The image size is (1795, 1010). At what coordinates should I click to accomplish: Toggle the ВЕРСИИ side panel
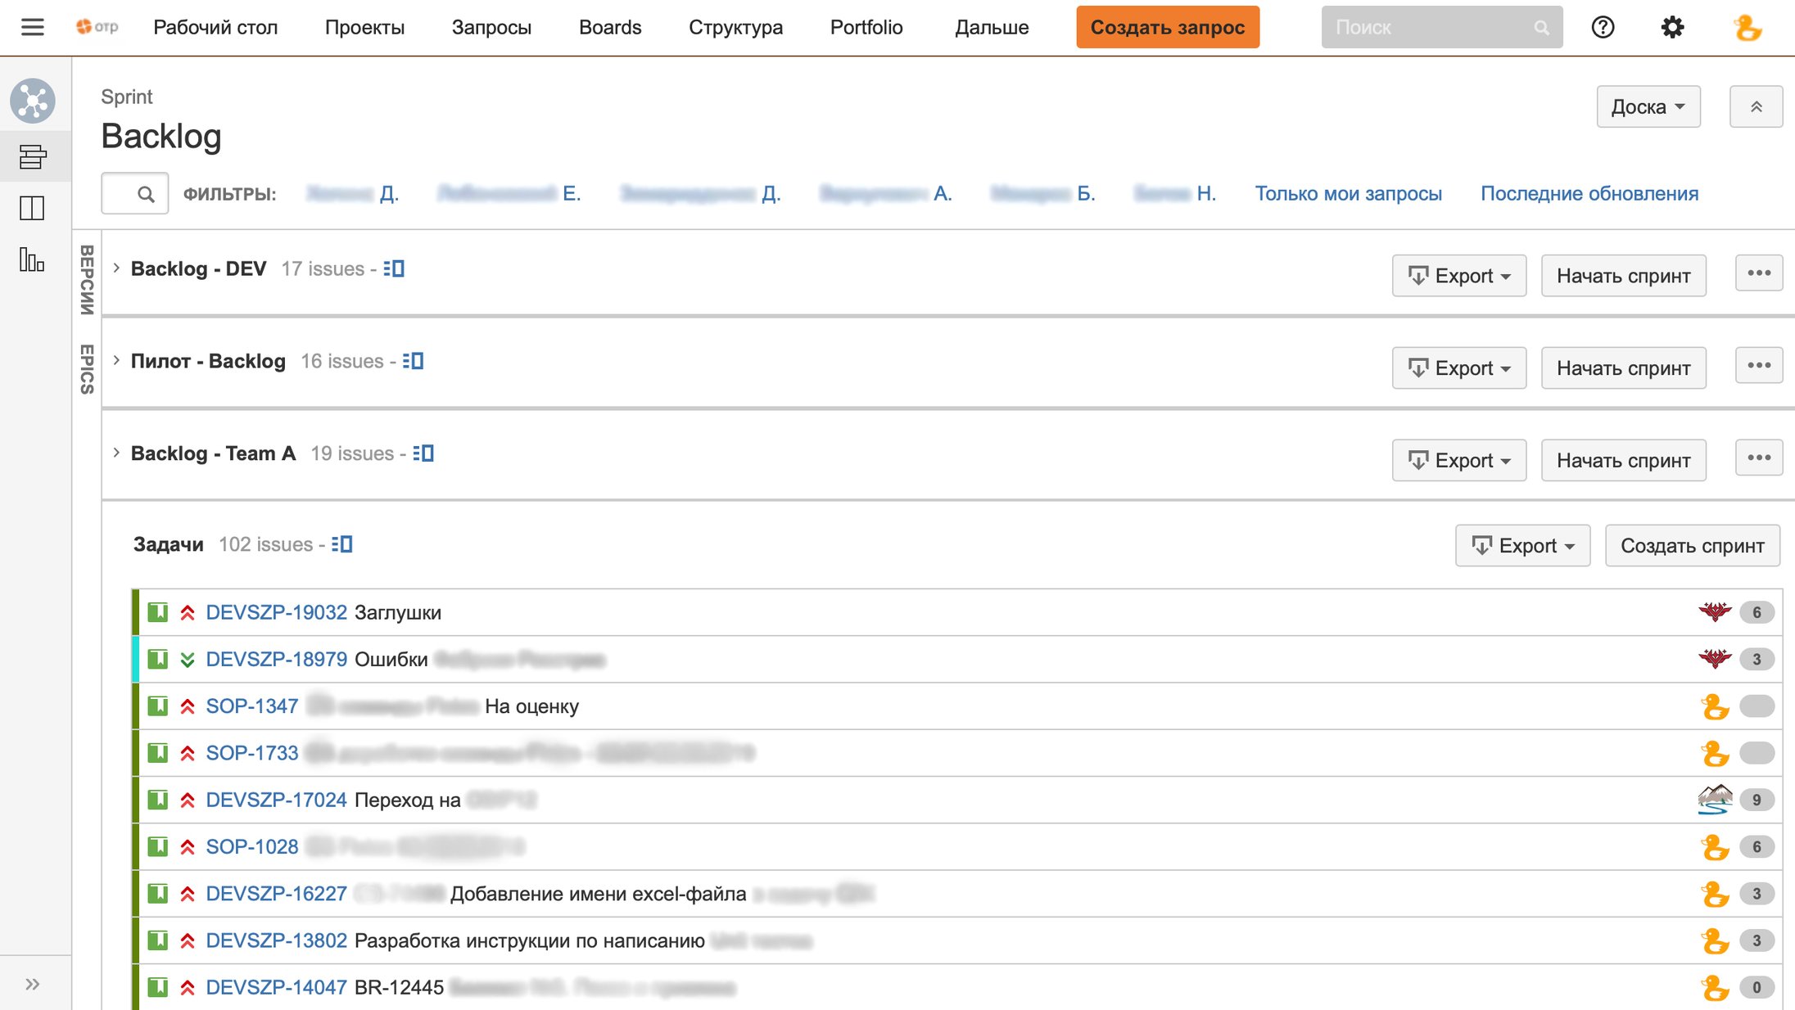pyautogui.click(x=87, y=279)
